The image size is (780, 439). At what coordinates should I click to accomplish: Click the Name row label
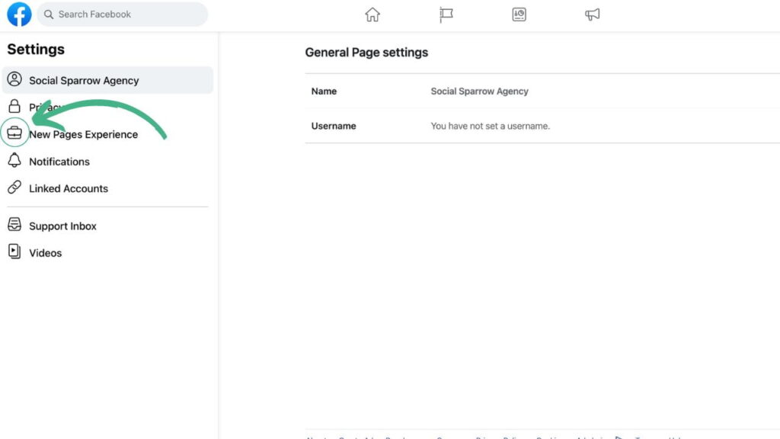click(x=324, y=91)
